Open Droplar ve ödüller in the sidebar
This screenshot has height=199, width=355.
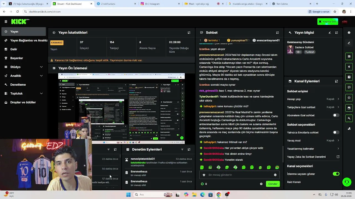tap(24, 102)
